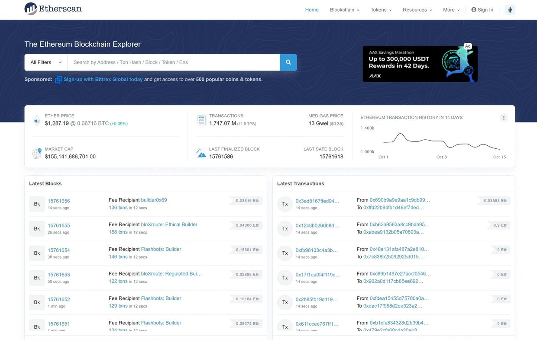The height and width of the screenshot is (340, 537).
Task: Open transaction 0xfb98133c4a3b
Action: pos(317,250)
